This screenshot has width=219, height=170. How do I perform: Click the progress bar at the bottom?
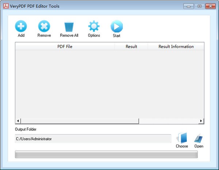106,154
